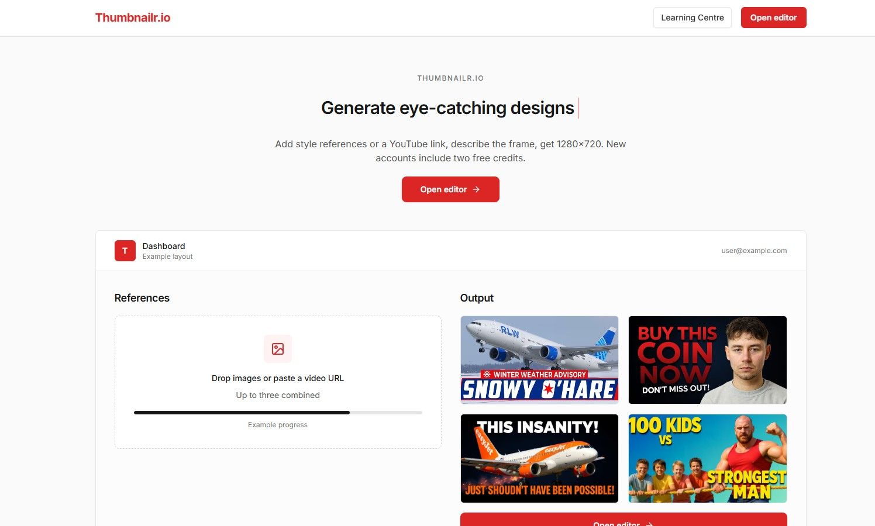
Task: Click the user@example.com account label
Action: (x=754, y=251)
